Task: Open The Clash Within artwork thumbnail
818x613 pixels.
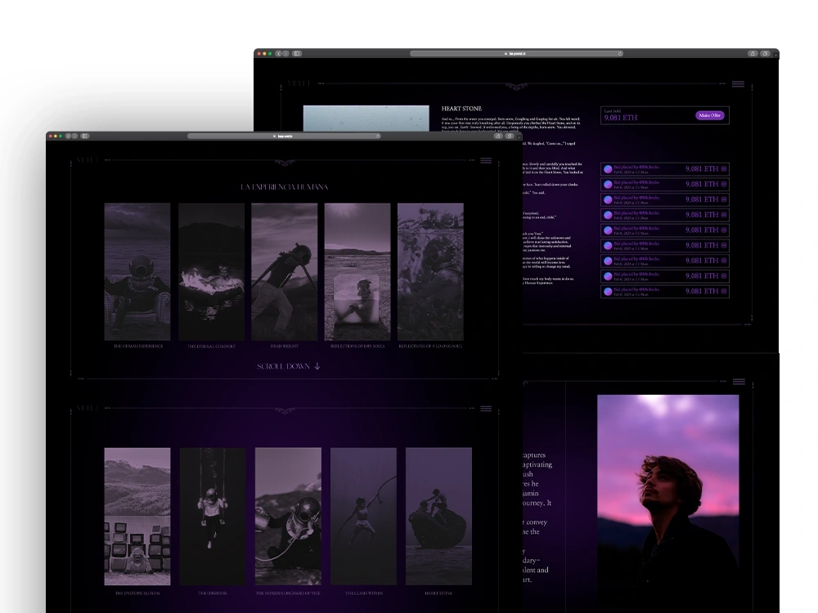Action: click(x=364, y=516)
